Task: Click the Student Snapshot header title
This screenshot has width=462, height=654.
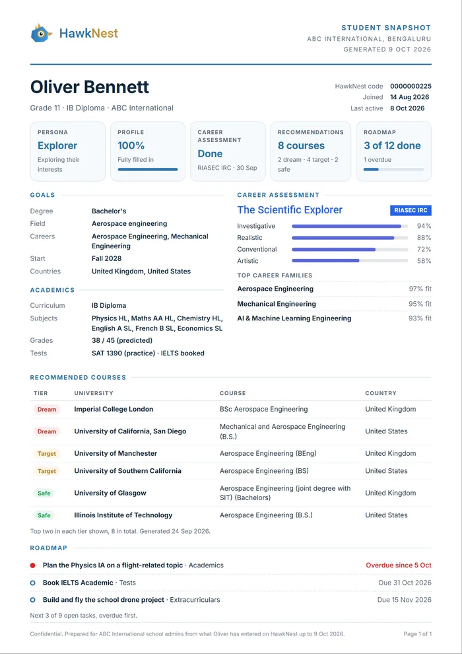Action: click(386, 28)
